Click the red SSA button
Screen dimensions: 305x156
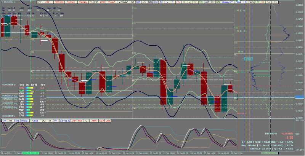(102, 121)
